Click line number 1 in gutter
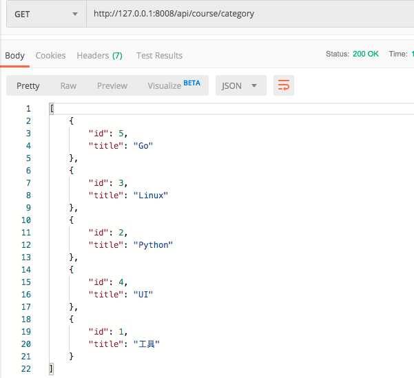Screen dimensions: 414x378 click(28, 109)
